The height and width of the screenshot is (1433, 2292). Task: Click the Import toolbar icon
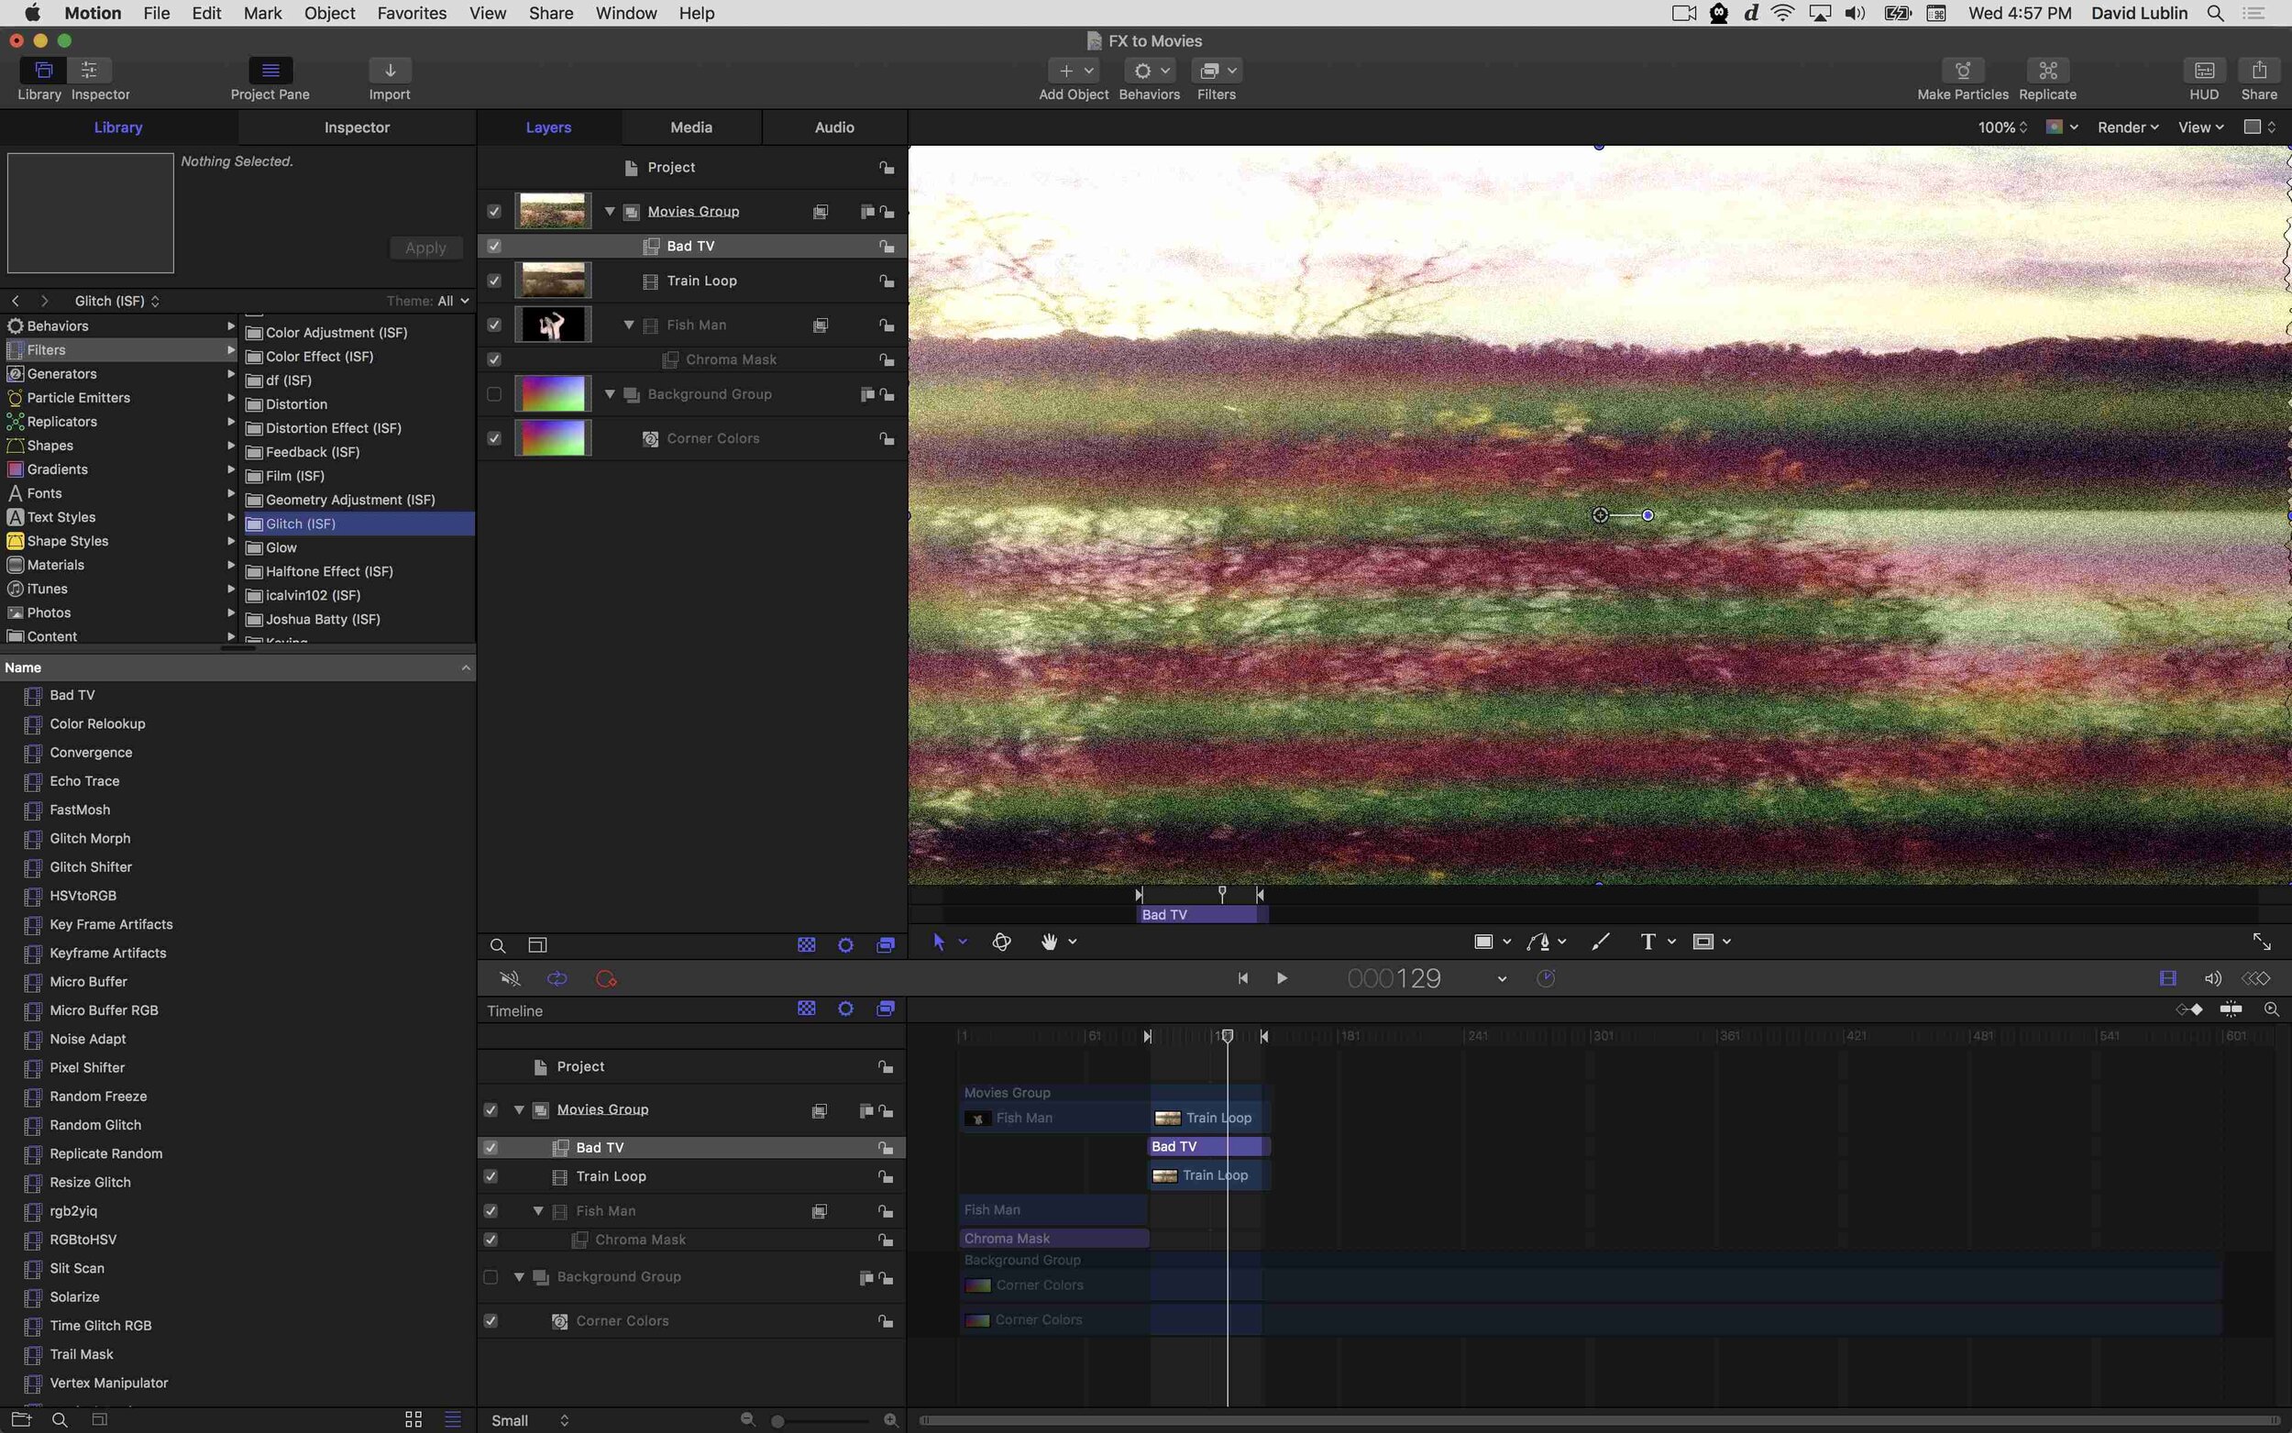pos(390,70)
